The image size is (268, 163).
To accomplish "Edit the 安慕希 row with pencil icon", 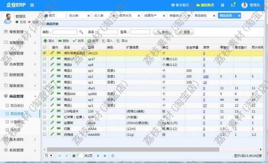I will point(52,123).
